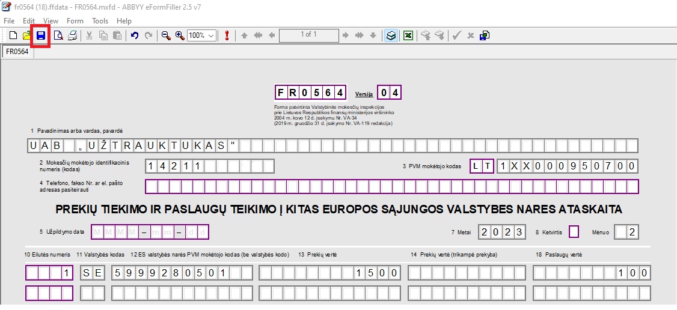Click the goods value field showing 1500
The image size is (677, 310).
tap(330, 273)
